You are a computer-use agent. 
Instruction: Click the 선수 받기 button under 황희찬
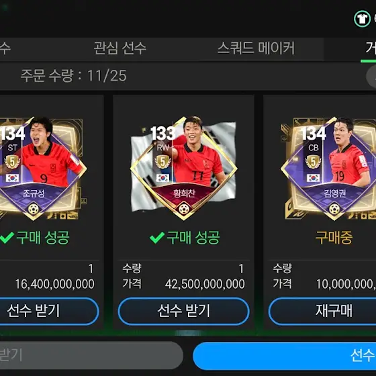click(183, 312)
